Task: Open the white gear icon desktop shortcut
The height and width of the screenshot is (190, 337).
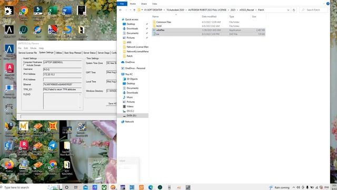Action: (9, 11)
